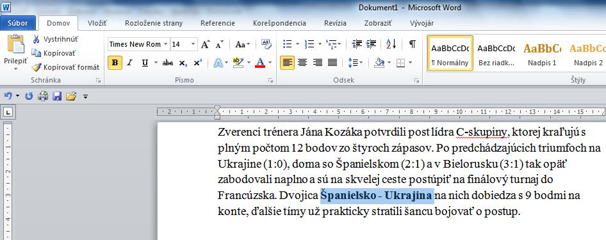Clear formatting with the eraser icon
606x240 pixels.
266,44
